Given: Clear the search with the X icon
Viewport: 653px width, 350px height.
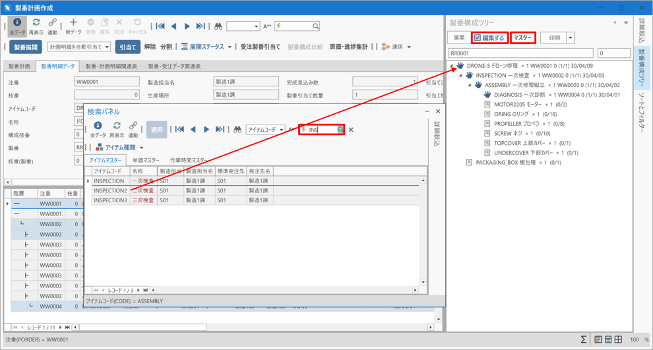Looking at the screenshot, I should click(351, 130).
